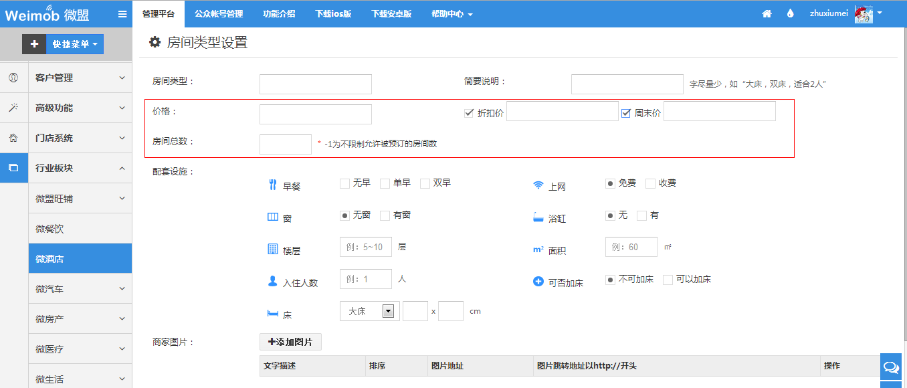Click the 房间类型 input field
Image resolution: width=907 pixels, height=388 pixels.
click(315, 84)
